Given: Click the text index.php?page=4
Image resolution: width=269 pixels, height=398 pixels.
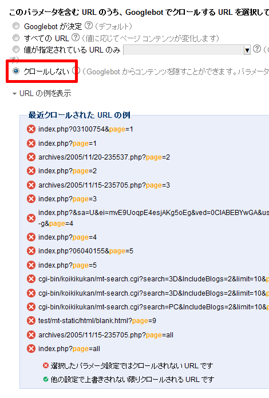Looking at the screenshot, I should click(x=68, y=237).
